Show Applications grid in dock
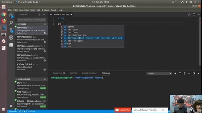 [x=3, y=110]
